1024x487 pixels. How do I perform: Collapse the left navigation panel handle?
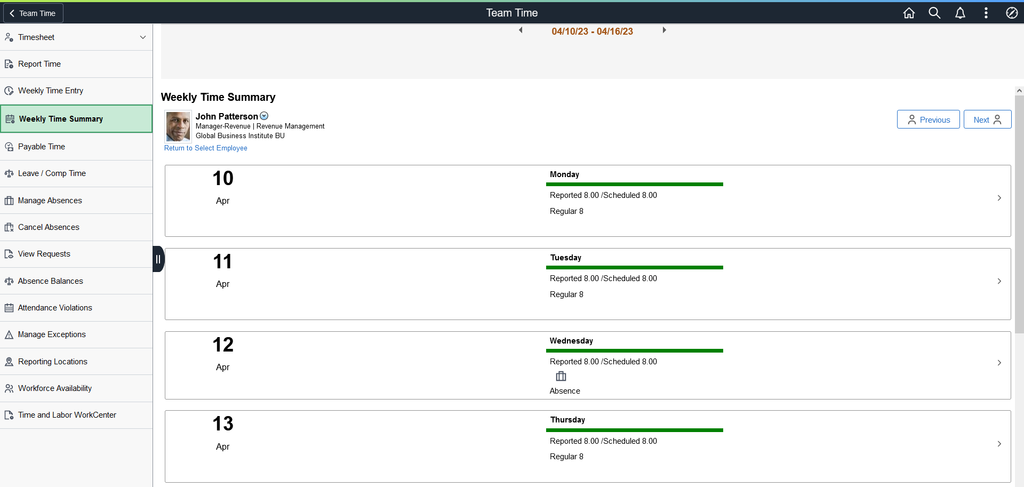158,259
